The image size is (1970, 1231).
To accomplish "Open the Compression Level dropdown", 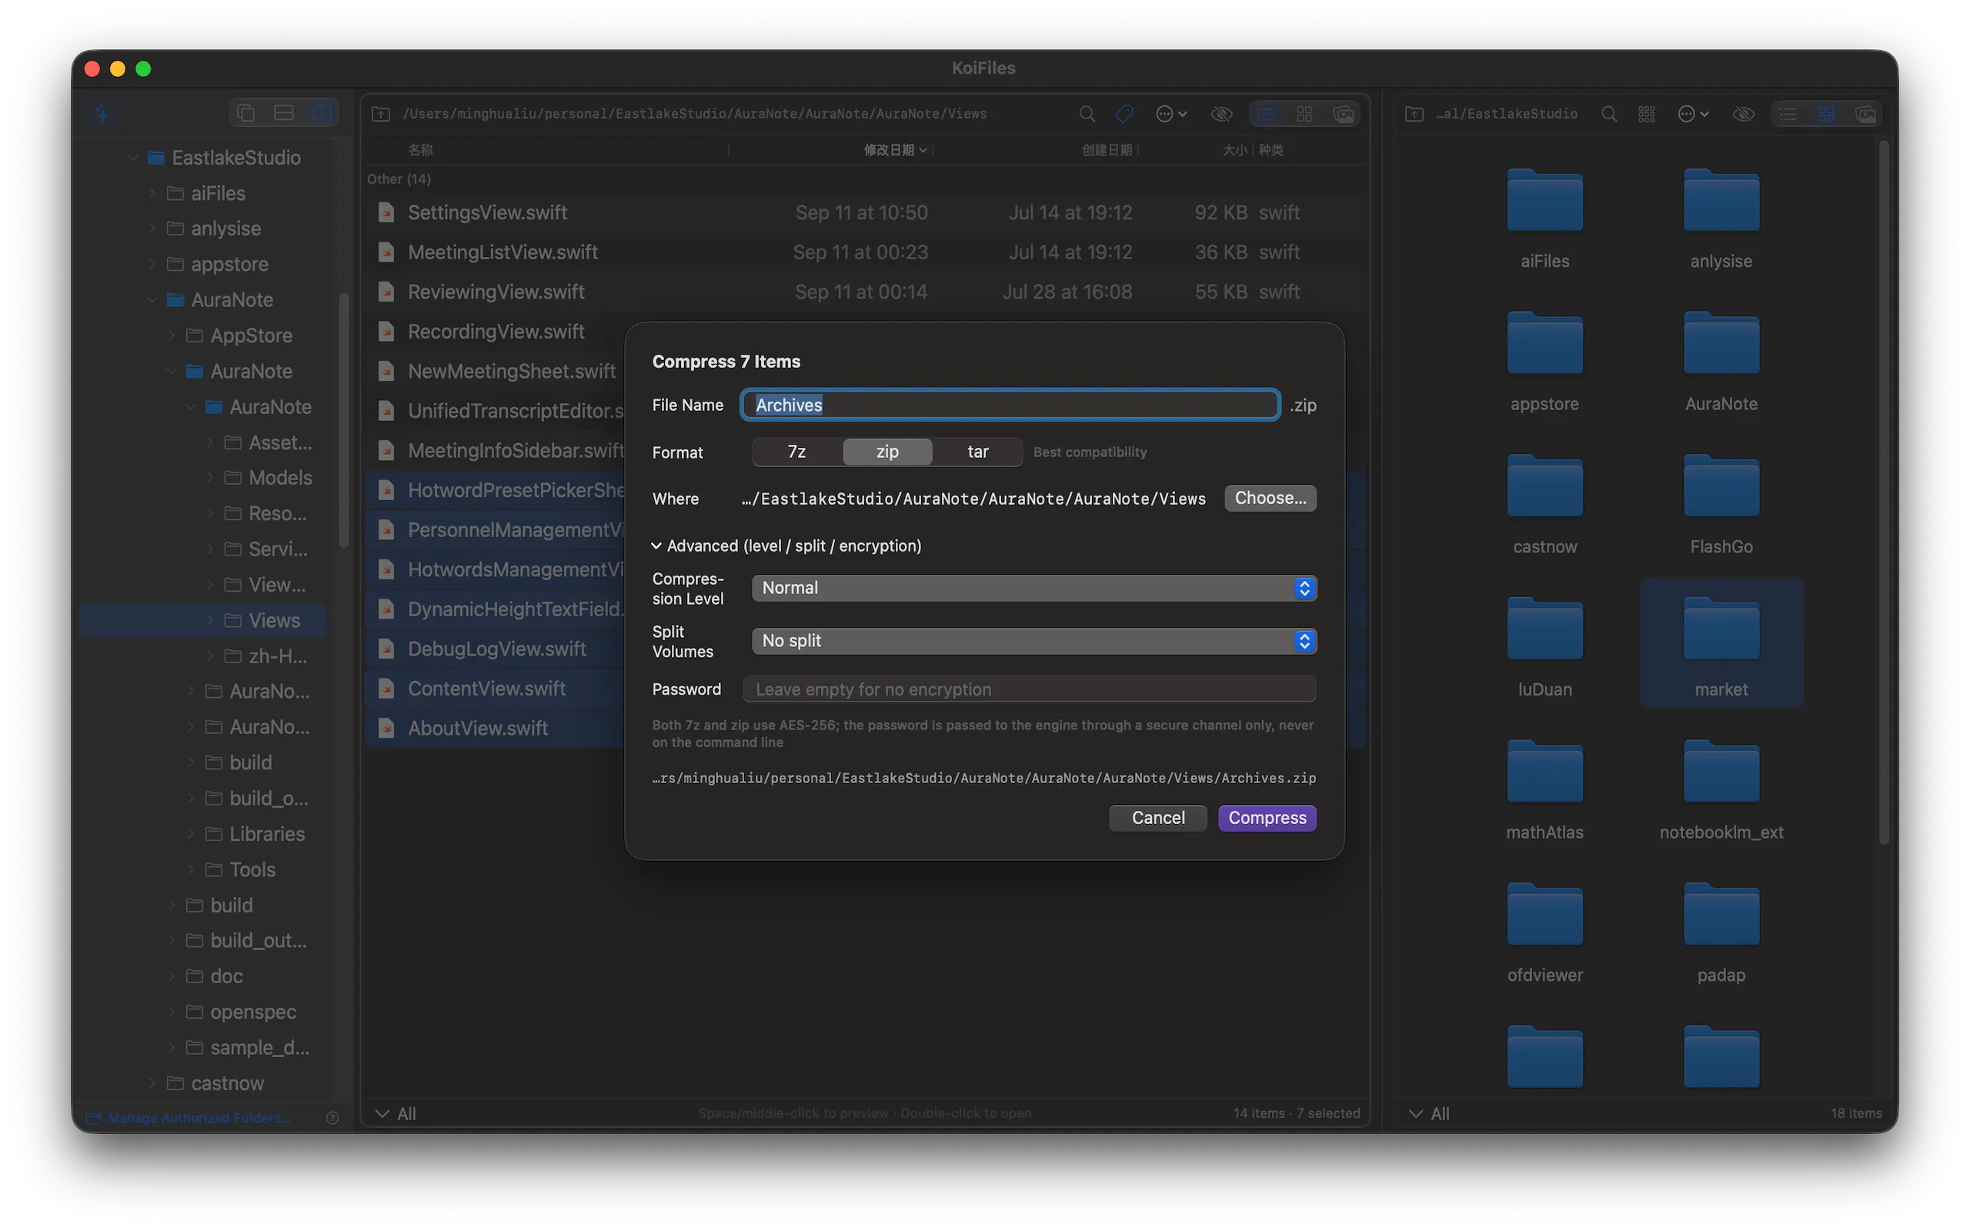I will 1033,588.
